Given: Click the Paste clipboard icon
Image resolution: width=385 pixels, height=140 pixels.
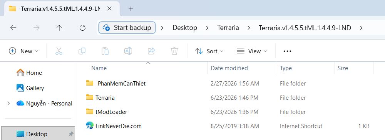Looking at the screenshot, I should (x=105, y=51).
